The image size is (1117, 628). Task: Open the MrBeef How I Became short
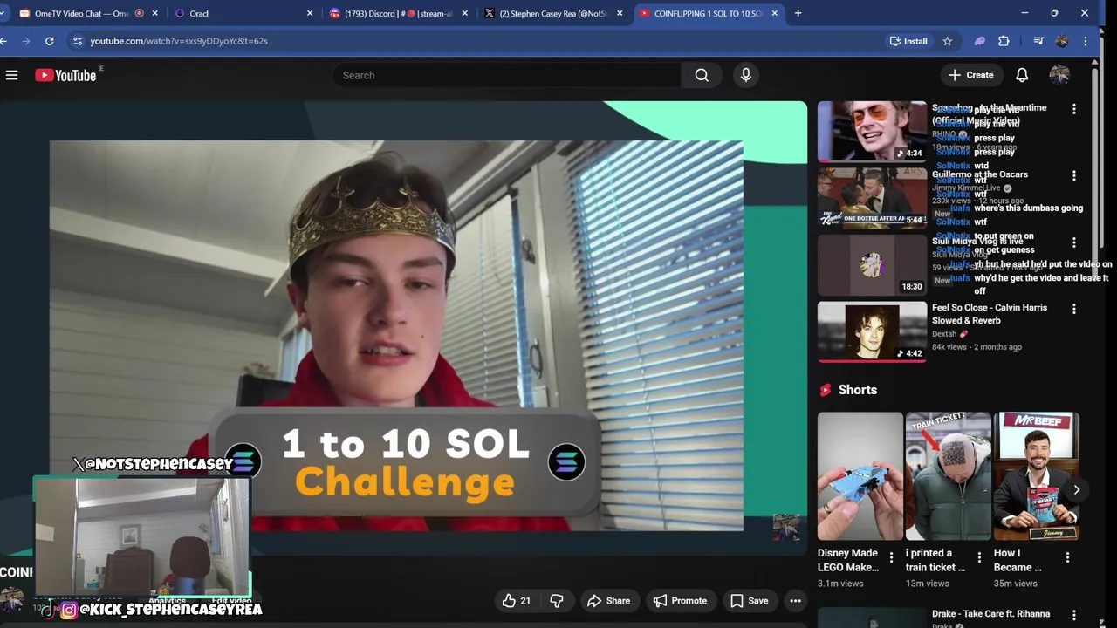[1036, 476]
